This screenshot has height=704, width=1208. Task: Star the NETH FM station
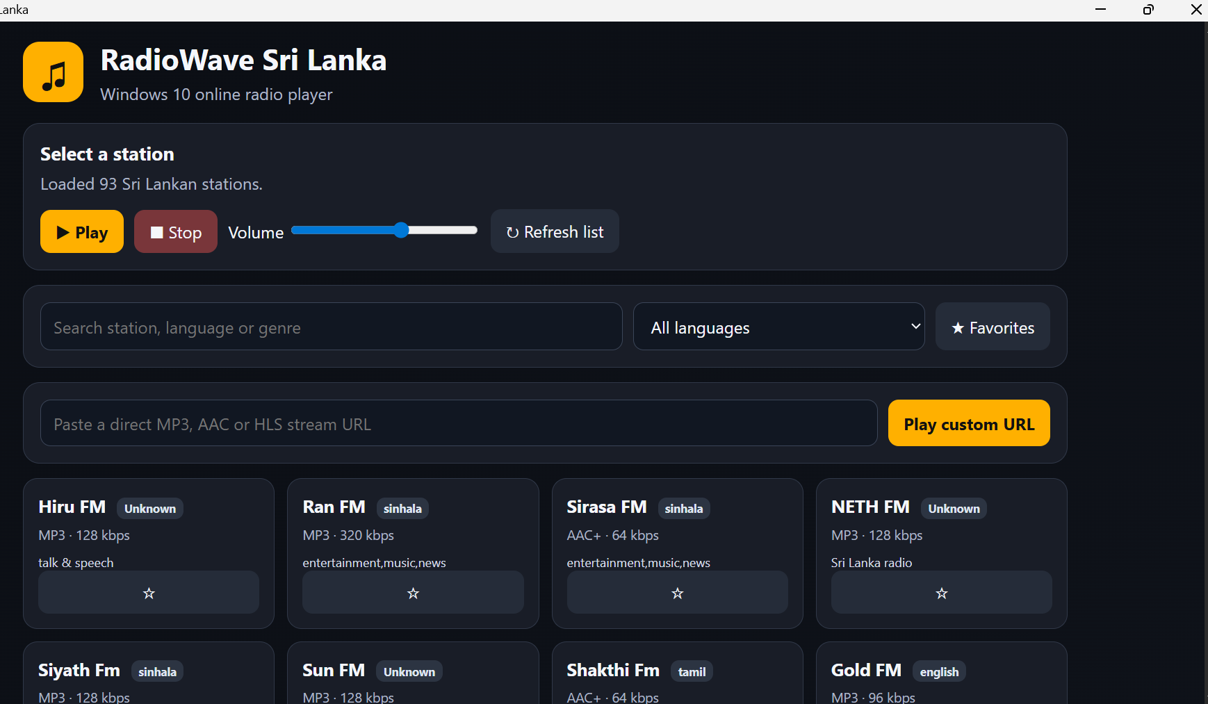942,593
